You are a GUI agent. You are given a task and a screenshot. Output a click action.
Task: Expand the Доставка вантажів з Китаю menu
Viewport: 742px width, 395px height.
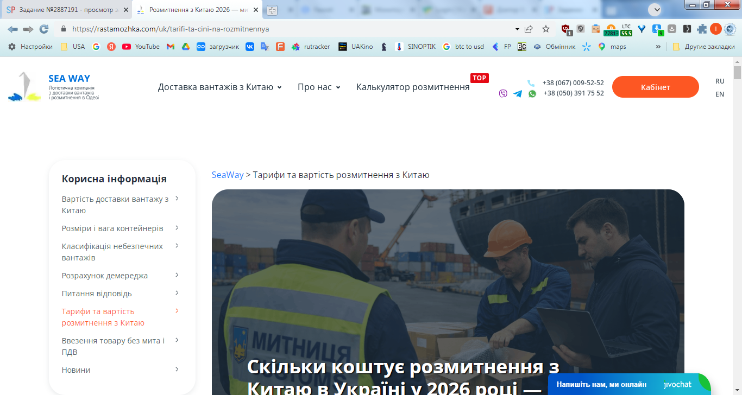[220, 87]
